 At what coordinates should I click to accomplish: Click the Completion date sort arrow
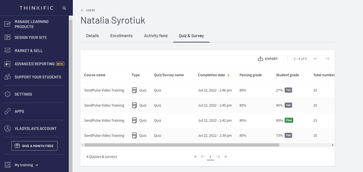coord(228,75)
